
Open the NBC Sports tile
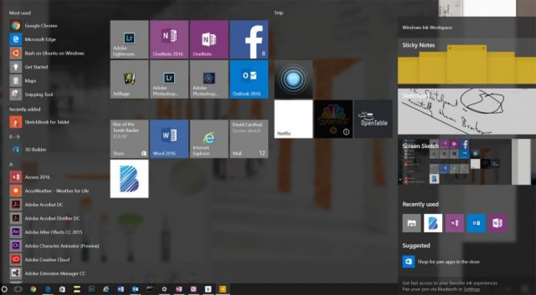pos(333,119)
